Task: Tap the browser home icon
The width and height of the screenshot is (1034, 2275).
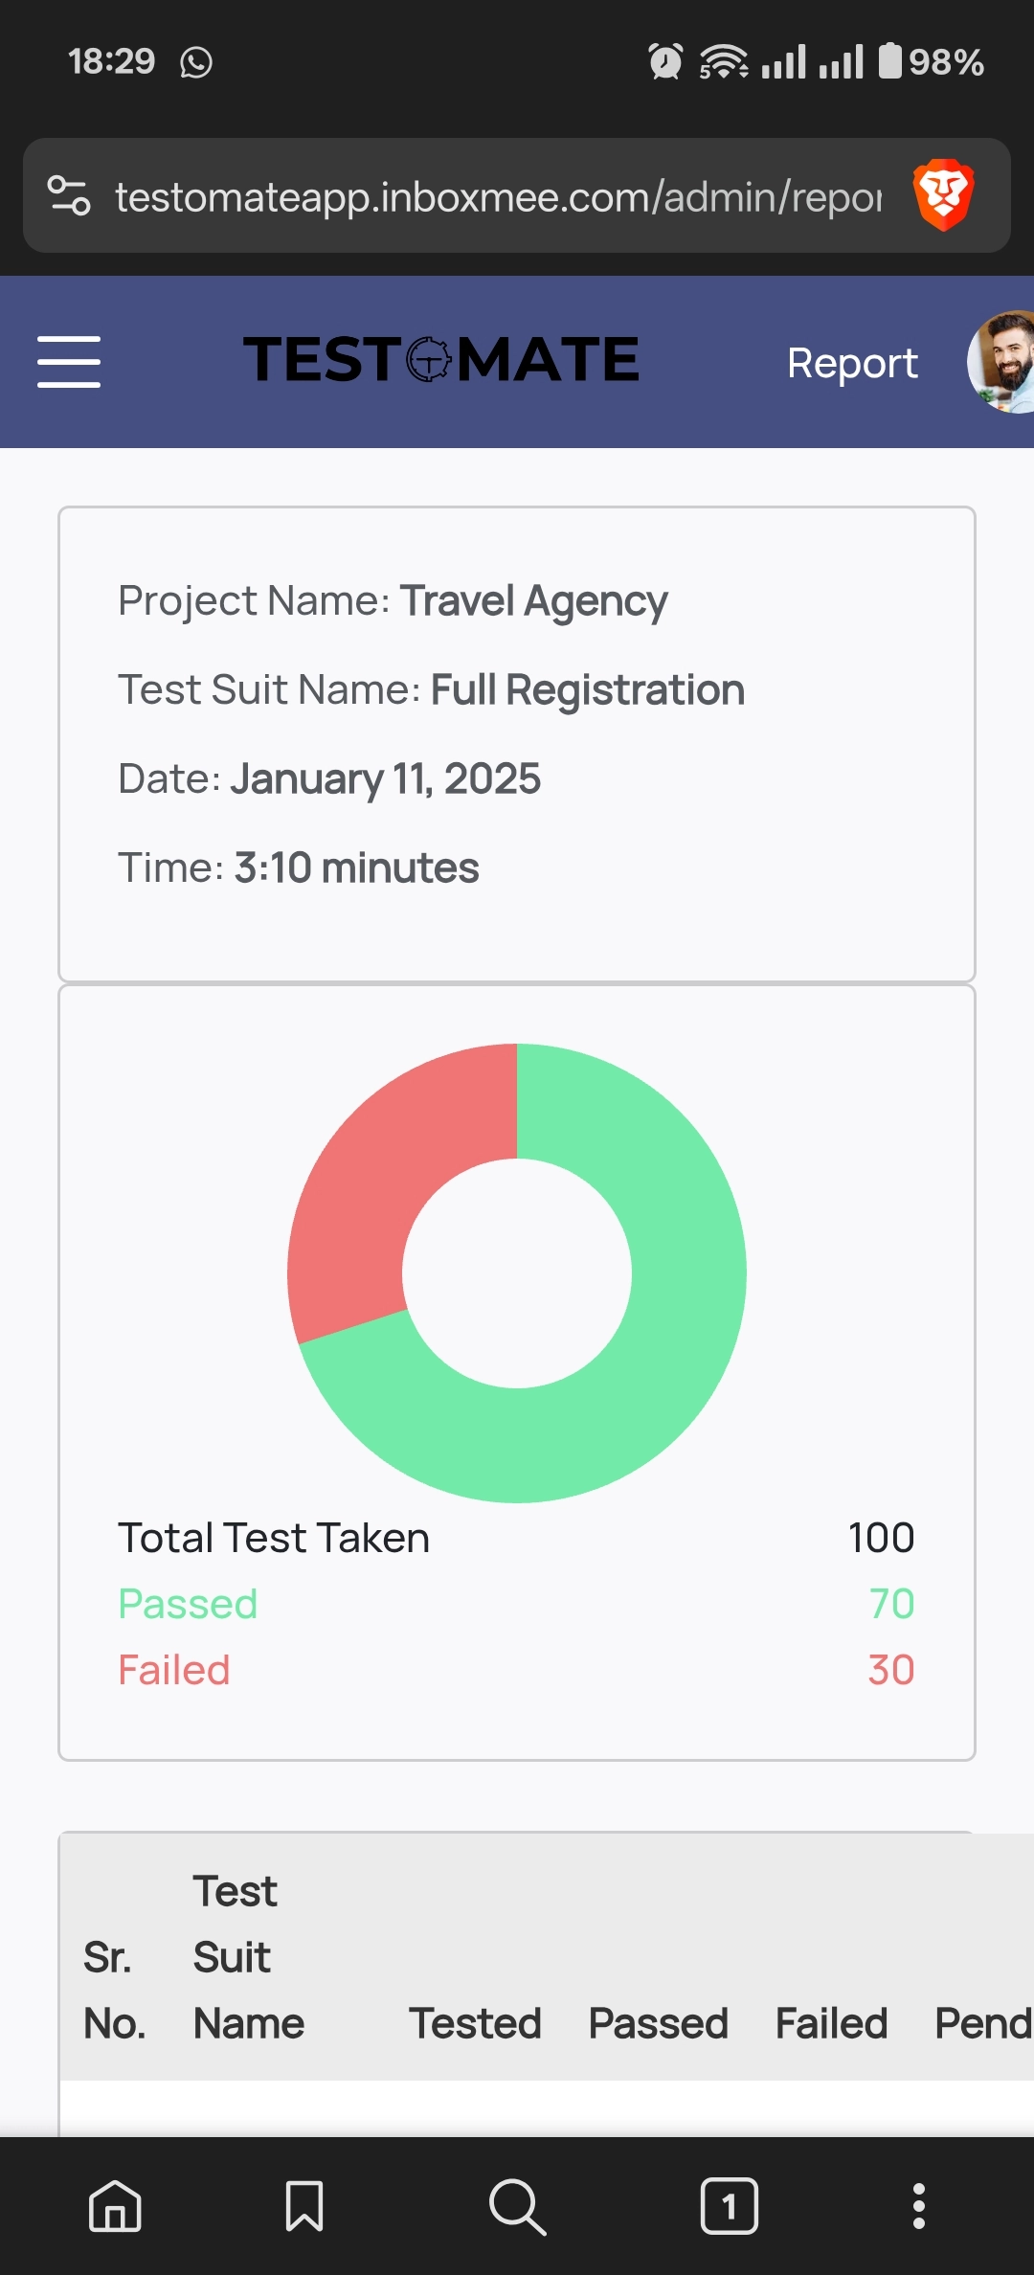Action: coord(115,2206)
